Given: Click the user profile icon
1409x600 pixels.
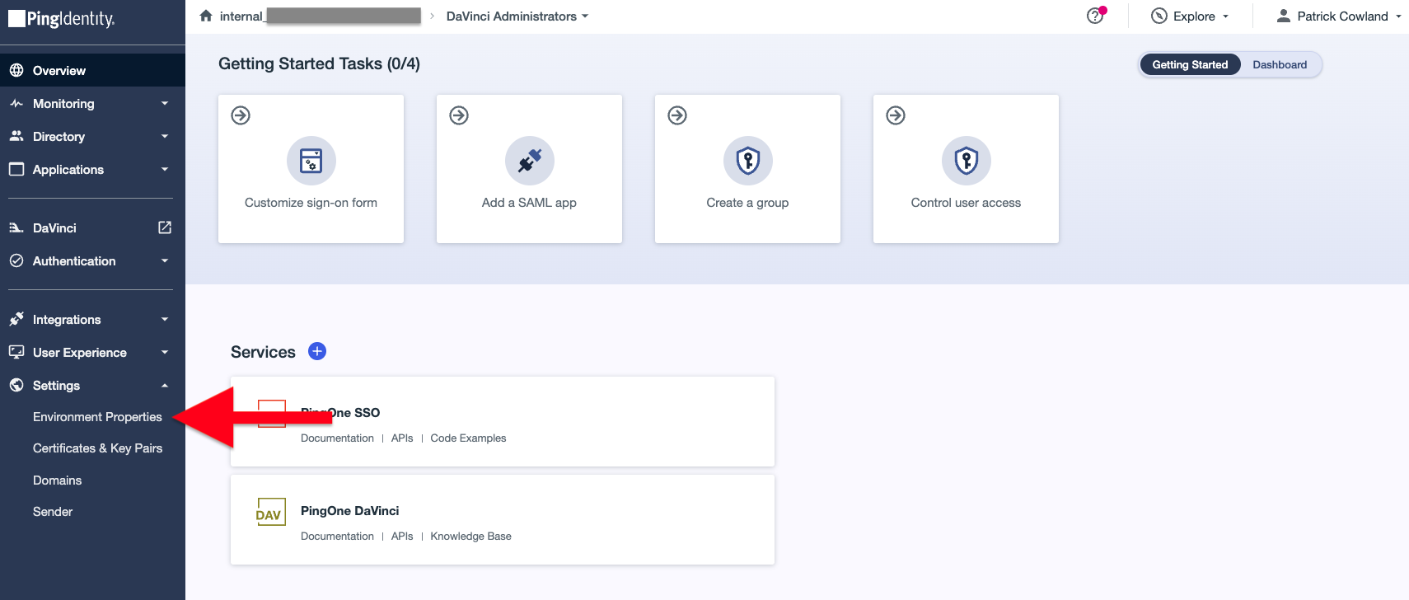Looking at the screenshot, I should click(1283, 16).
